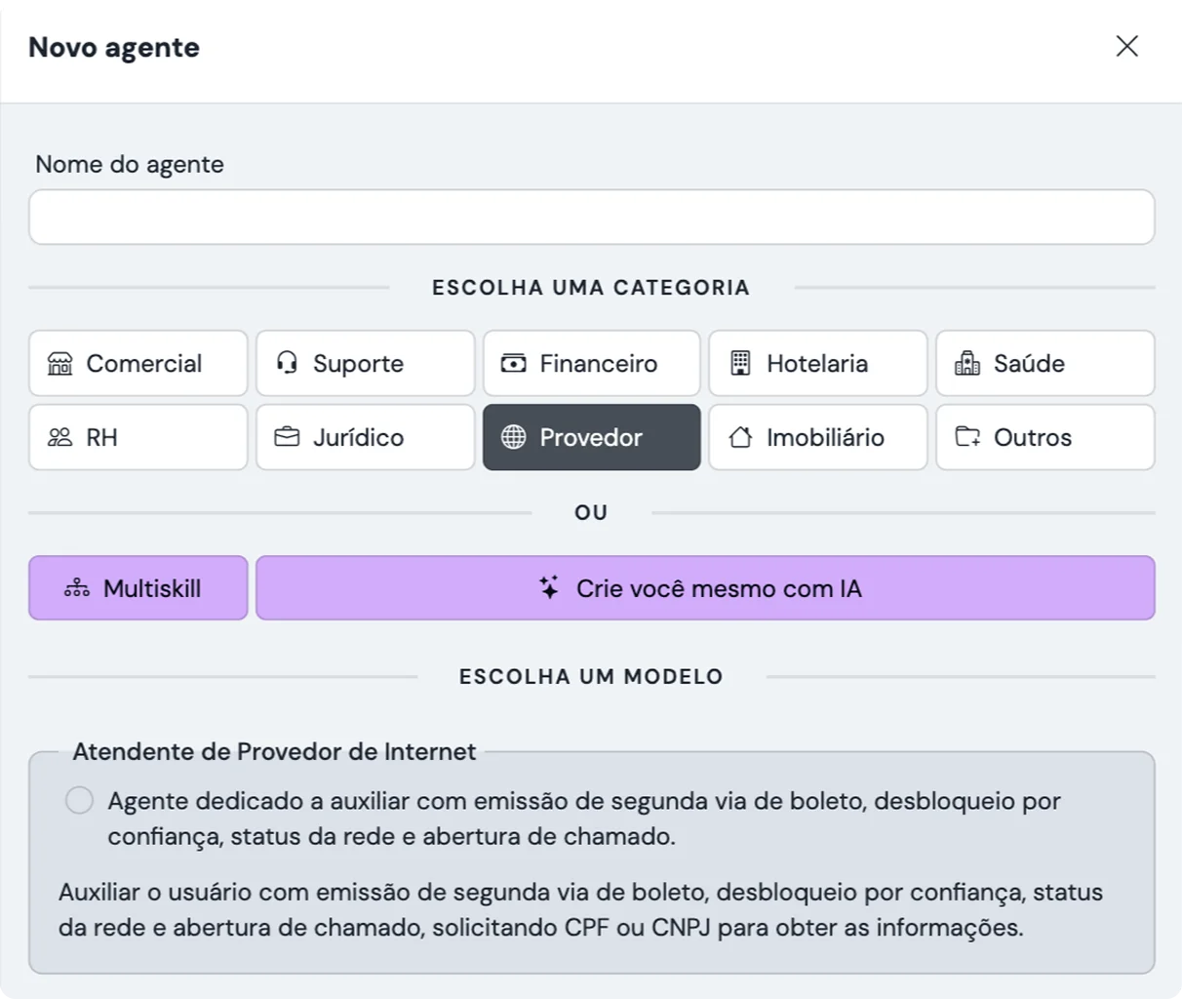Click the briefcase icon on Jurídico

tap(287, 437)
